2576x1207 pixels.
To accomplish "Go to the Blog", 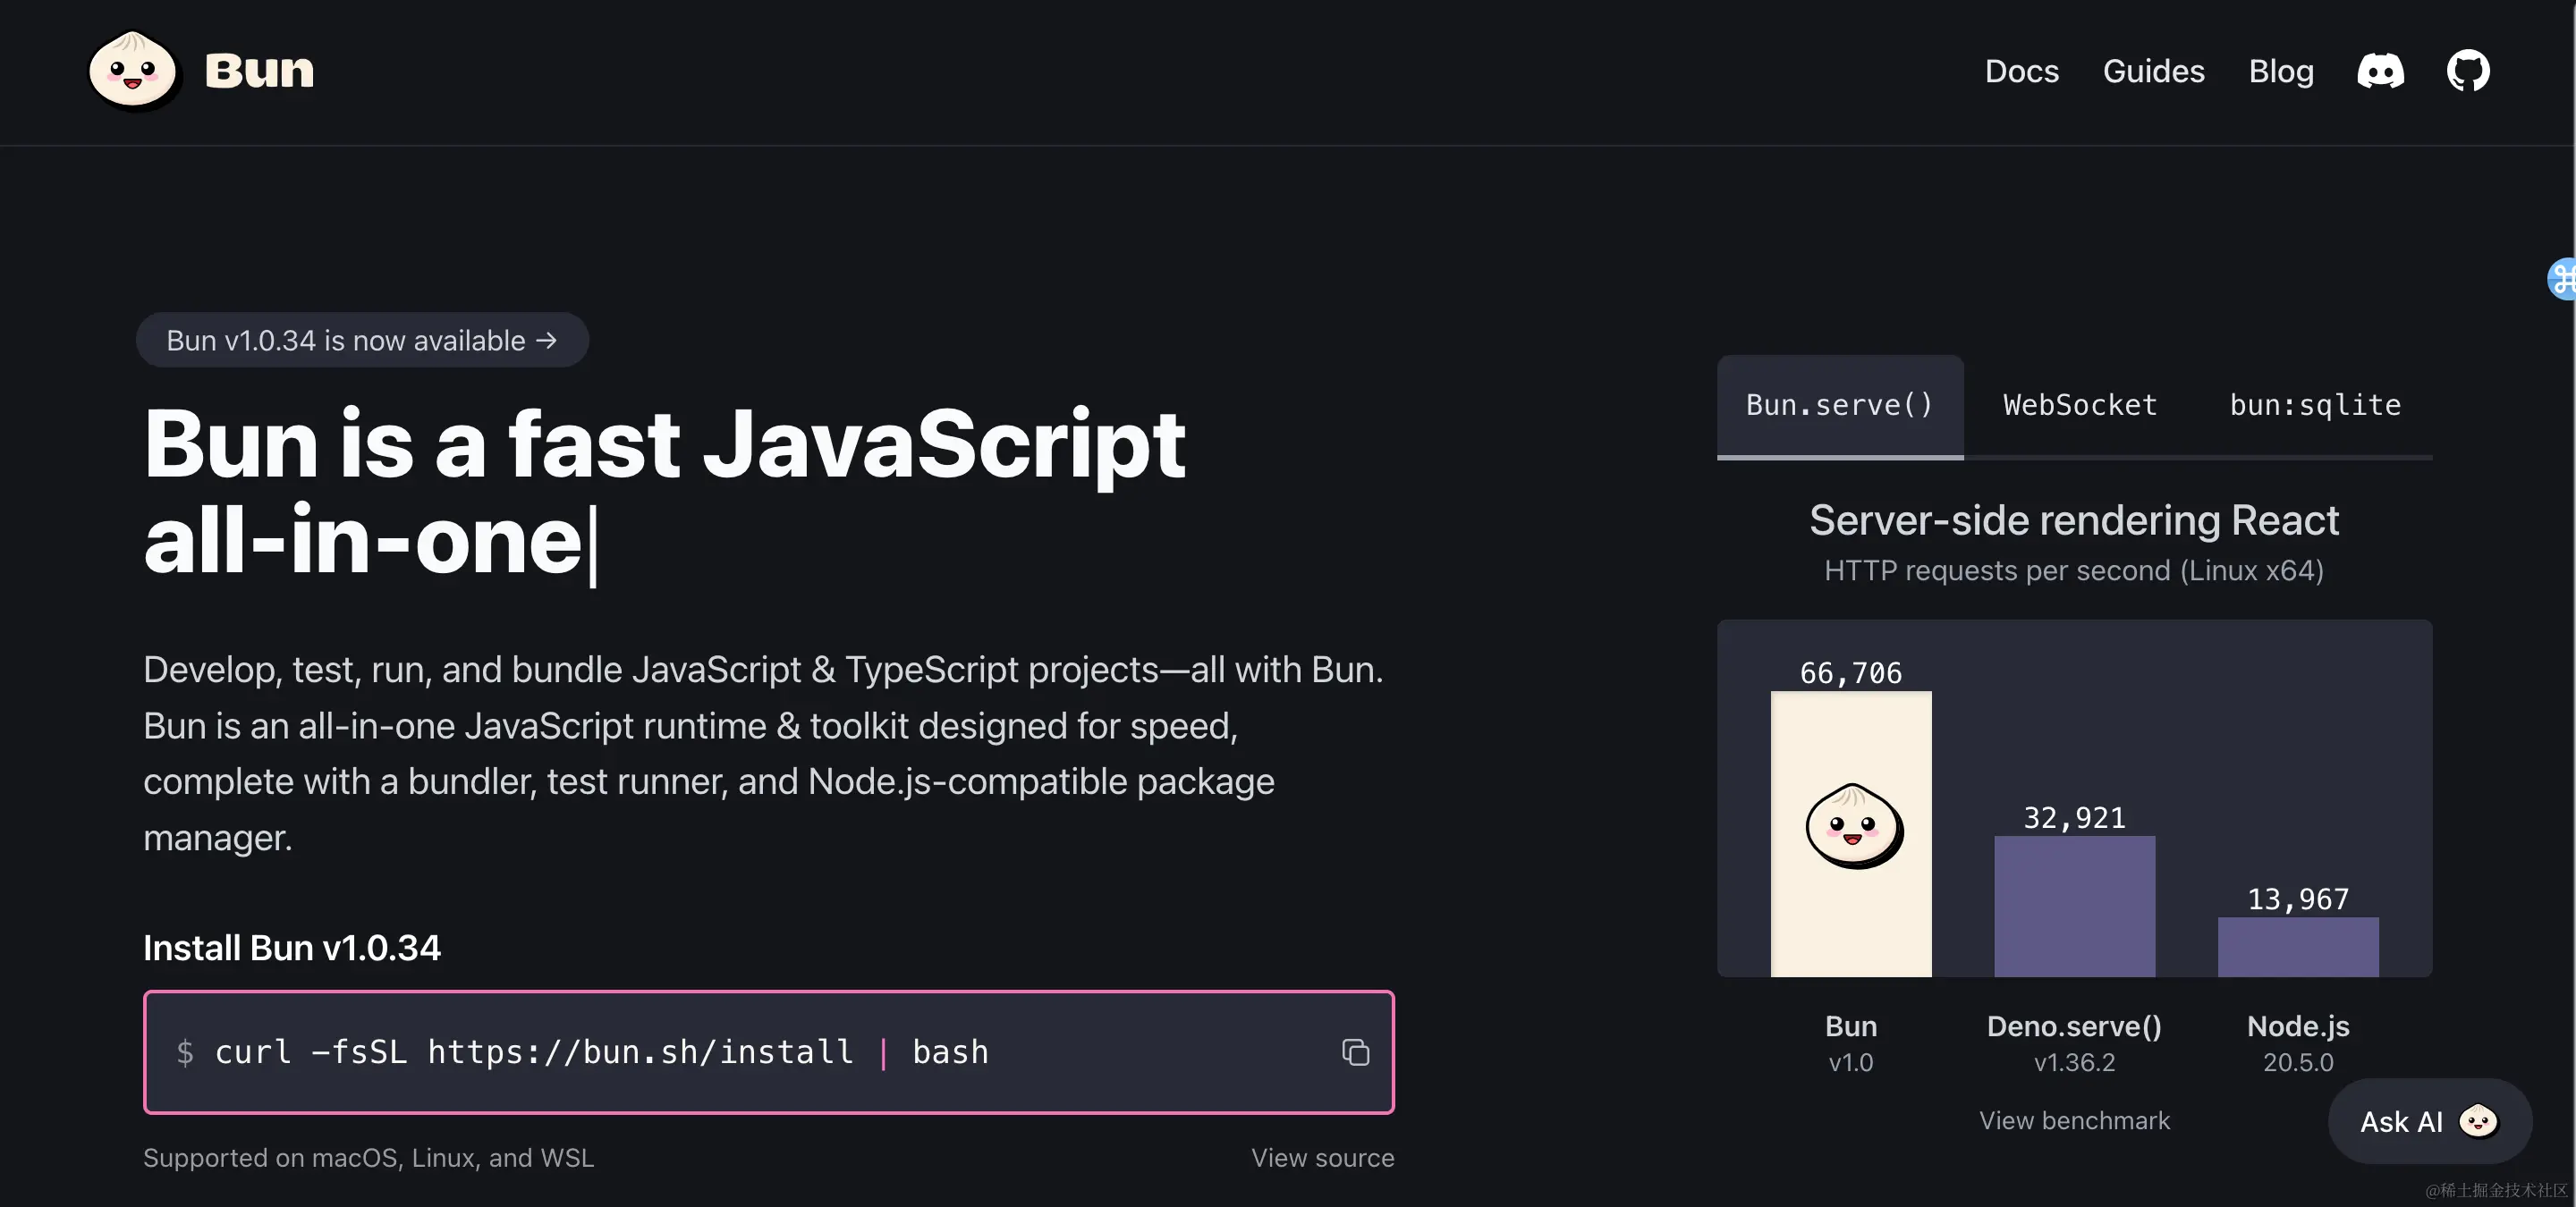I will [2281, 71].
